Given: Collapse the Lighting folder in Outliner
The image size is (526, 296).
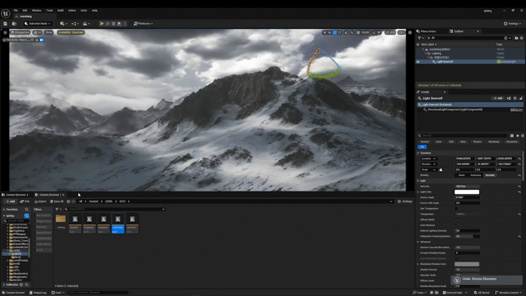Looking at the screenshot, I should pyautogui.click(x=425, y=53).
